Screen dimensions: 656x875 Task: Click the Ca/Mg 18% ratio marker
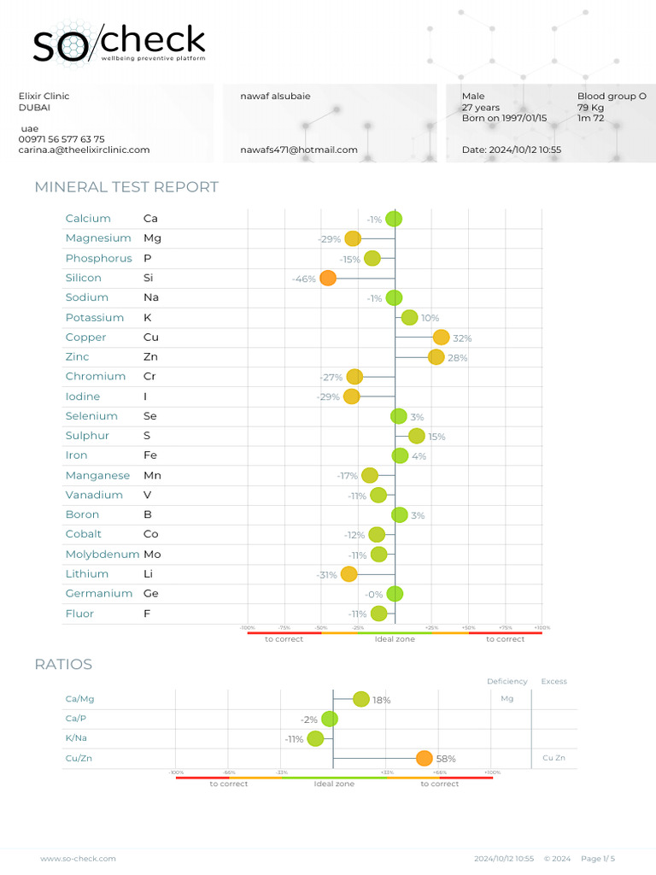click(360, 699)
